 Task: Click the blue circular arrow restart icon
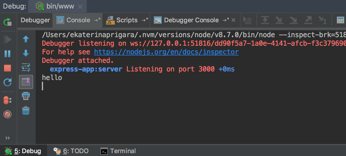click(x=7, y=83)
